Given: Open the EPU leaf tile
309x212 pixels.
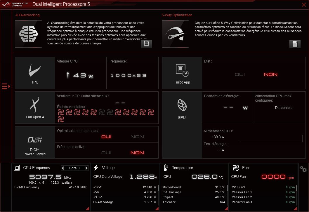Looking at the screenshot, I should (x=182, y=125).
